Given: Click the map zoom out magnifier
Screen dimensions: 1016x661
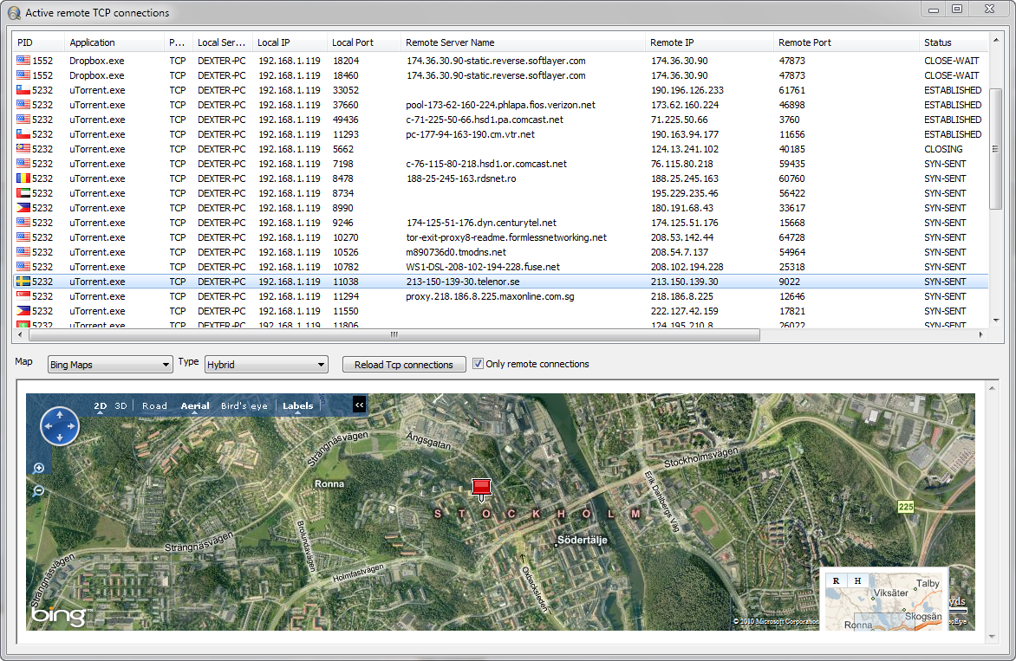Looking at the screenshot, I should click(x=39, y=491).
